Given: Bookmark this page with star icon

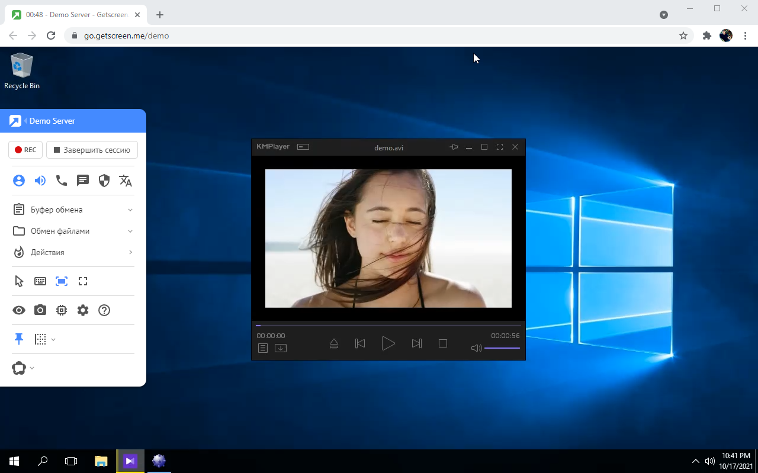Looking at the screenshot, I should 683,36.
